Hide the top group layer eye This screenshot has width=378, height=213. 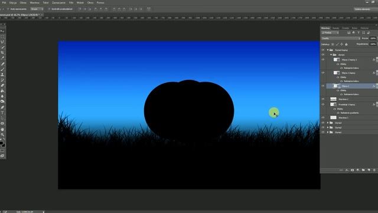(323, 50)
